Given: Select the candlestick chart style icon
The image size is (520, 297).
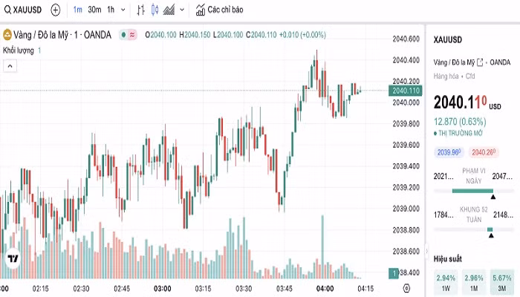Looking at the screenshot, I should pyautogui.click(x=155, y=10).
